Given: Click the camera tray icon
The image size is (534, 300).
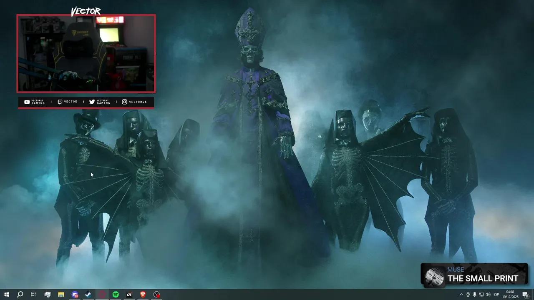Looking at the screenshot, I should click(x=468, y=295).
